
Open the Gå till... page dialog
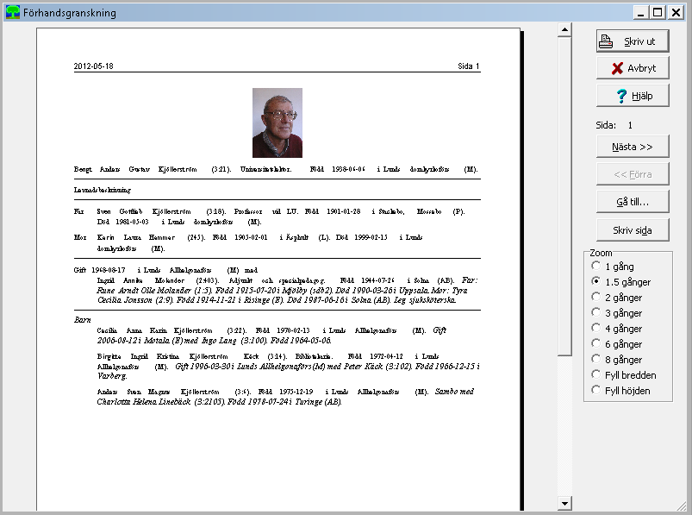tap(633, 202)
